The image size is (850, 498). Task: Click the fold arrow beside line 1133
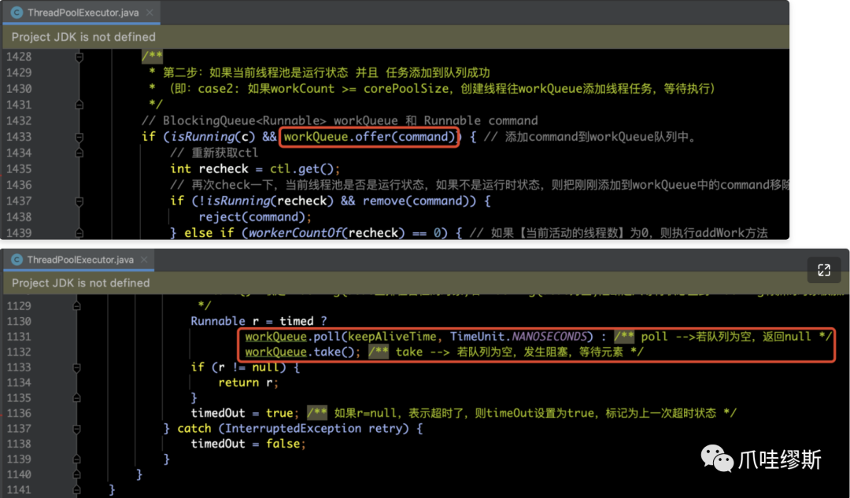76,367
